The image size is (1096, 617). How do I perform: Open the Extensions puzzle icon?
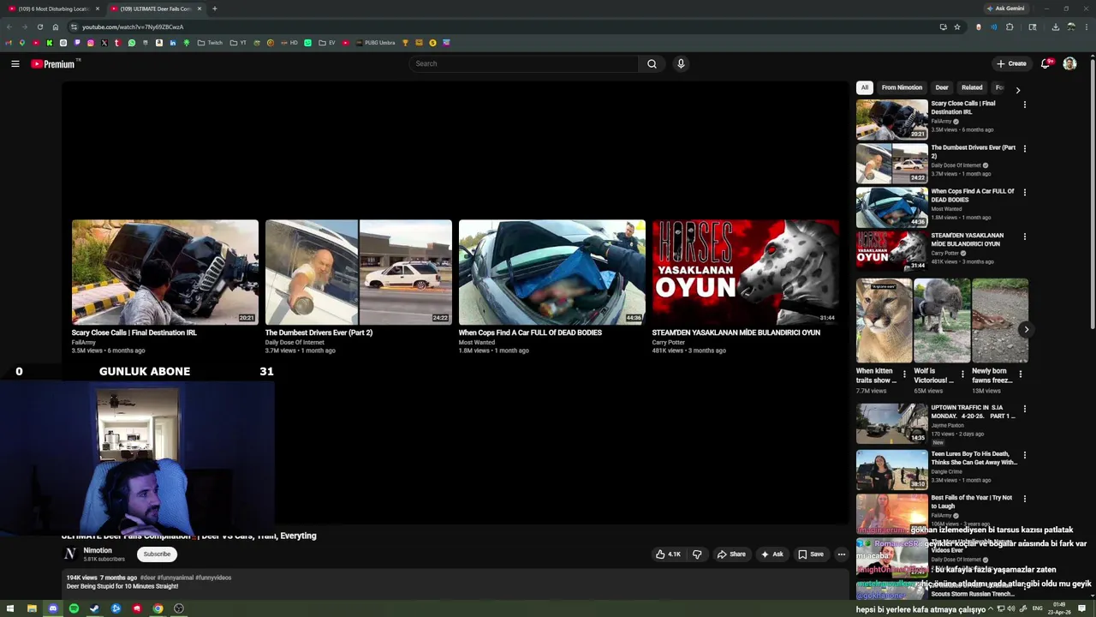tap(1010, 27)
